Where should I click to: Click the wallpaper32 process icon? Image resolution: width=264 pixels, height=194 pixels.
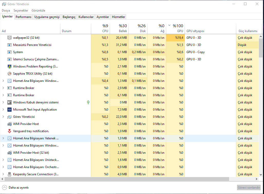pos(10,38)
